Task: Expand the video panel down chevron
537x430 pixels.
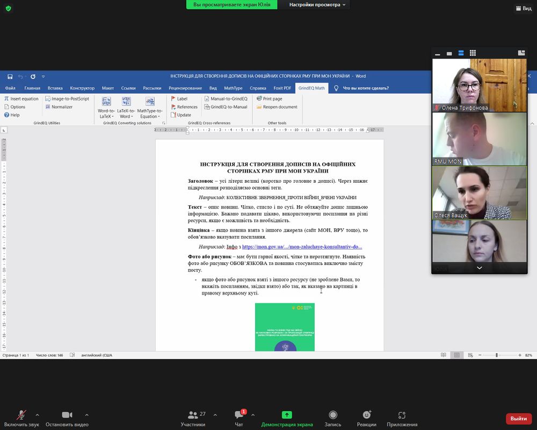Action: tap(479, 268)
